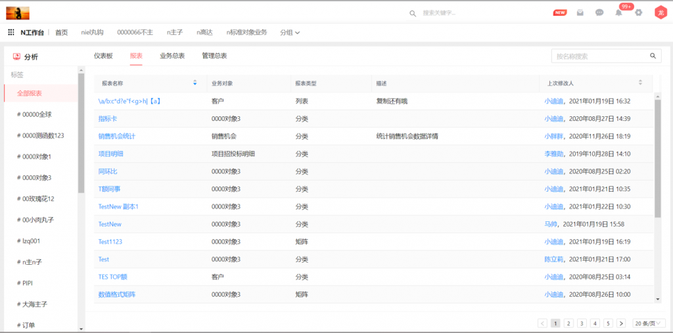
Task: Open the settings gear icon
Action: point(638,12)
